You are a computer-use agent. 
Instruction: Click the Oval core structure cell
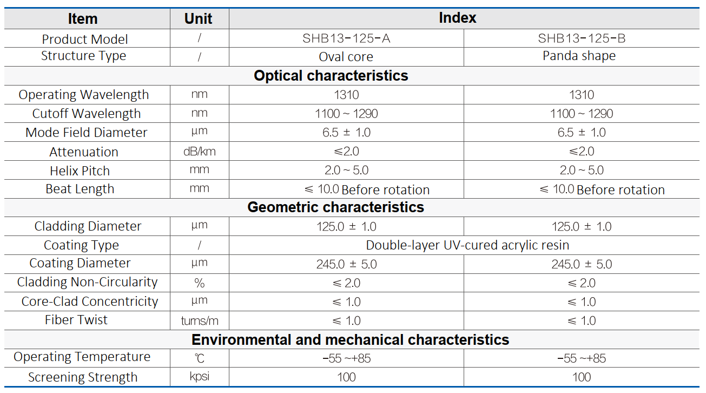pos(346,57)
